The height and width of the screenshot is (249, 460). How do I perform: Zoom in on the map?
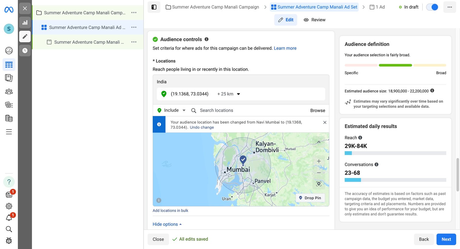319,161
